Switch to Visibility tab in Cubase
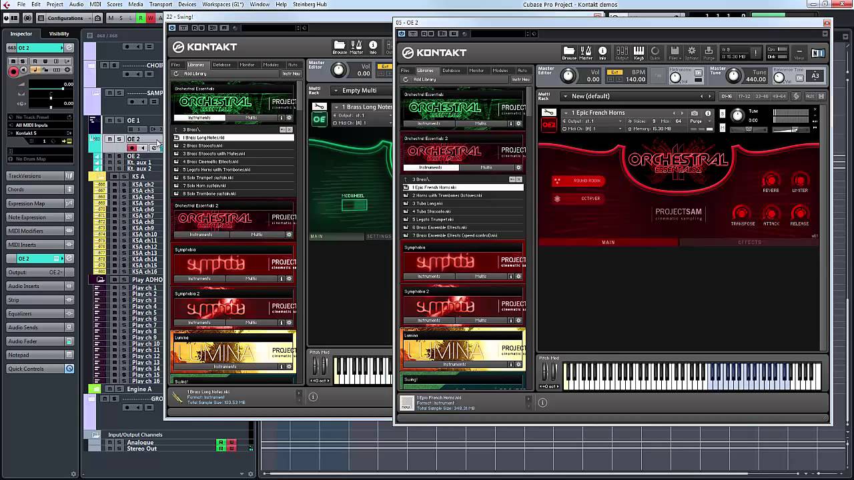 [x=59, y=33]
